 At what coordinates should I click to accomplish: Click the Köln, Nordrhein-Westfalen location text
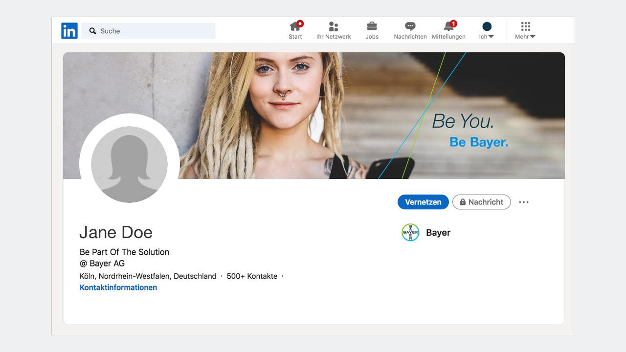tap(148, 276)
